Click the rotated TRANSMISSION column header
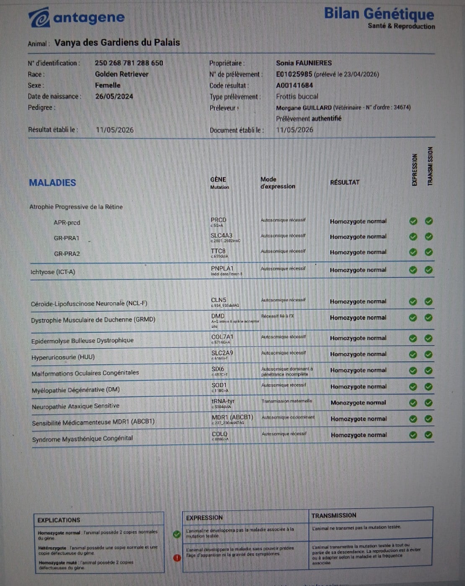465x586 pixels. coord(430,166)
